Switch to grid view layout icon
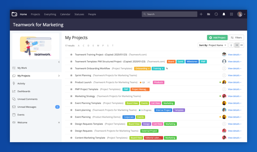Screen dimensions: 257x152 click(242, 45)
